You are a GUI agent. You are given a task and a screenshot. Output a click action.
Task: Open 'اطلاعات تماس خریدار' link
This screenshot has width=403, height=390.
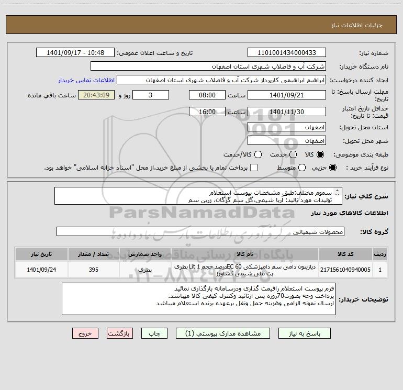pos(86,80)
